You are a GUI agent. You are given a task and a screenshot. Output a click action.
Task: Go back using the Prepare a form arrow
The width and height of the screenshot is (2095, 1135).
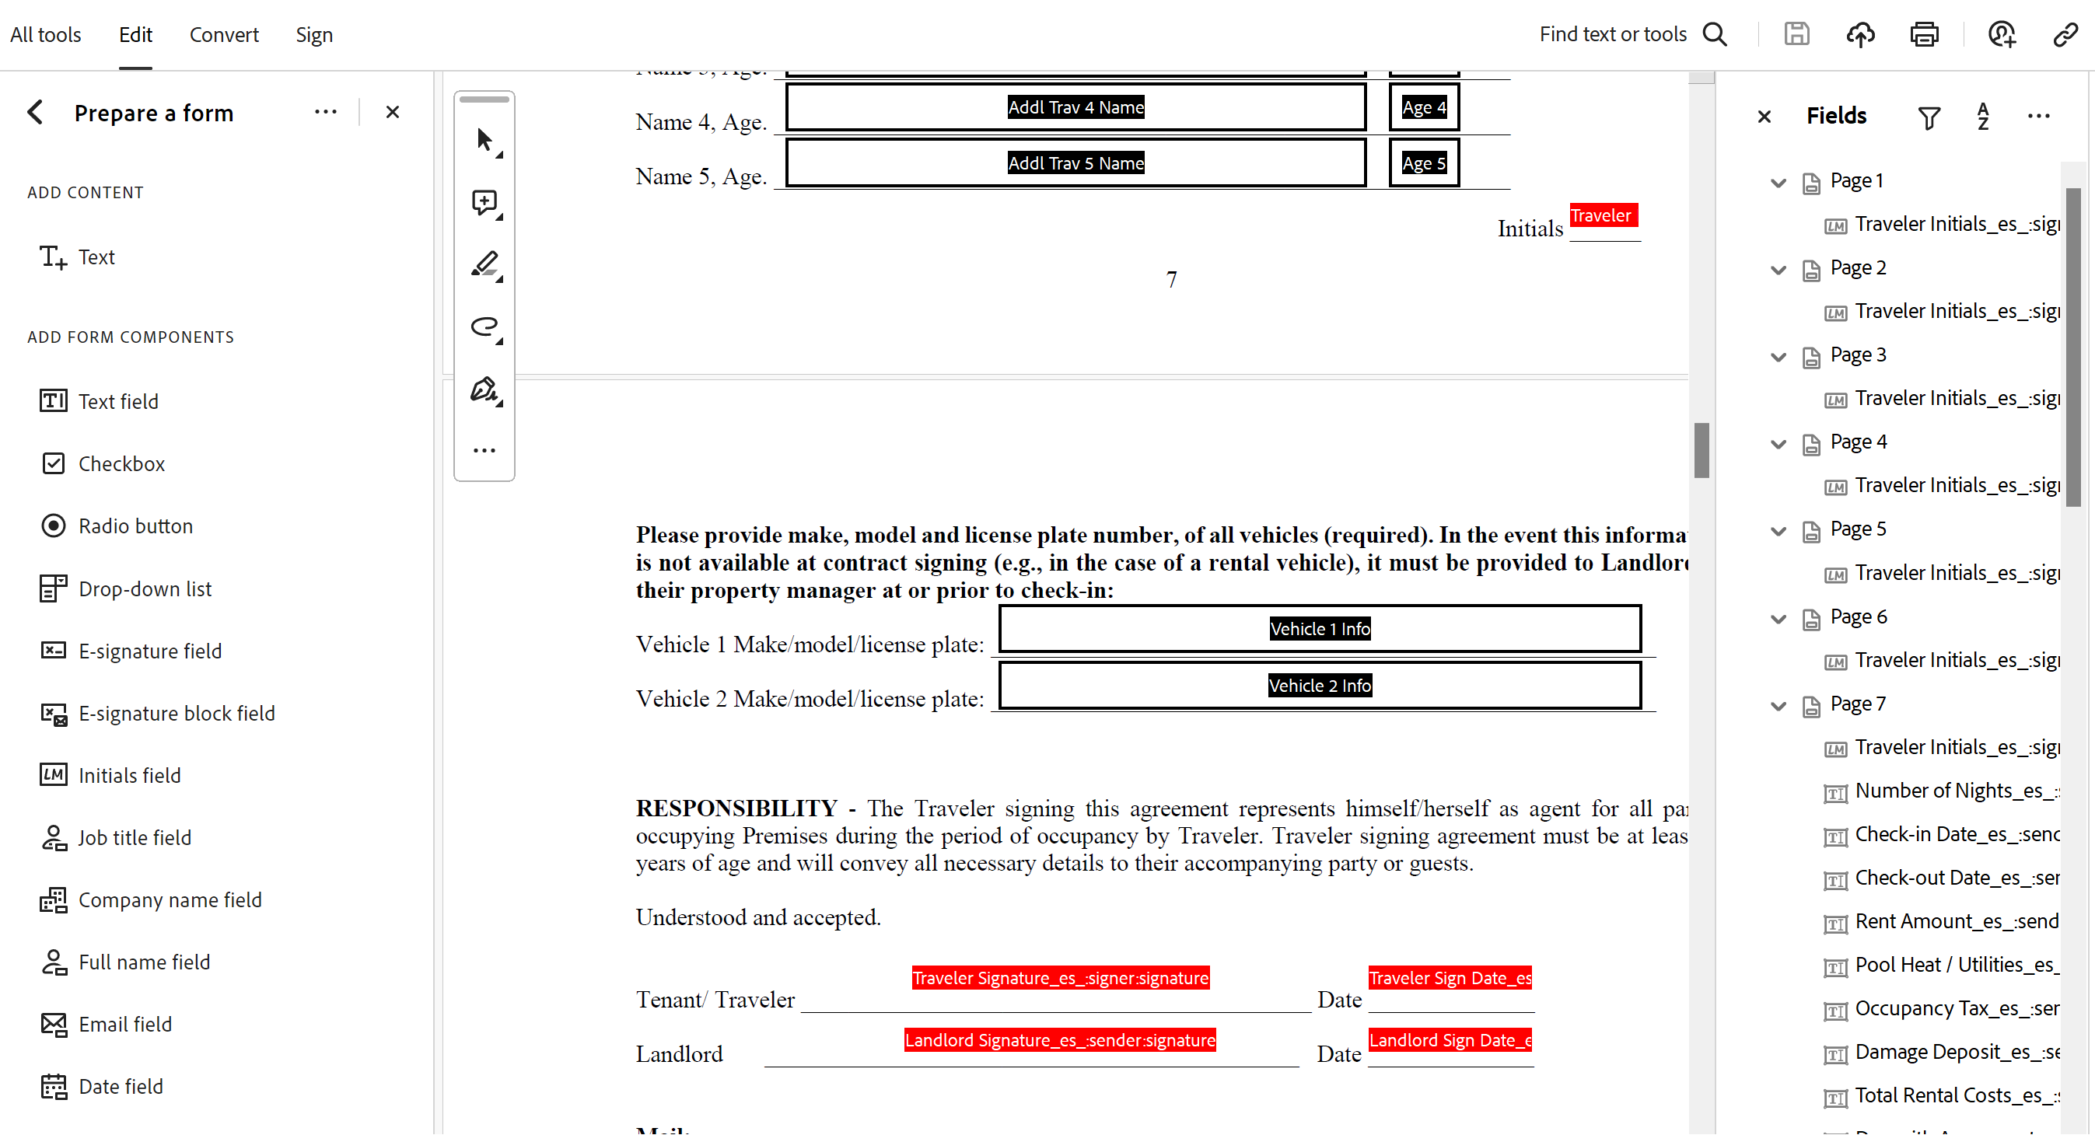35,112
